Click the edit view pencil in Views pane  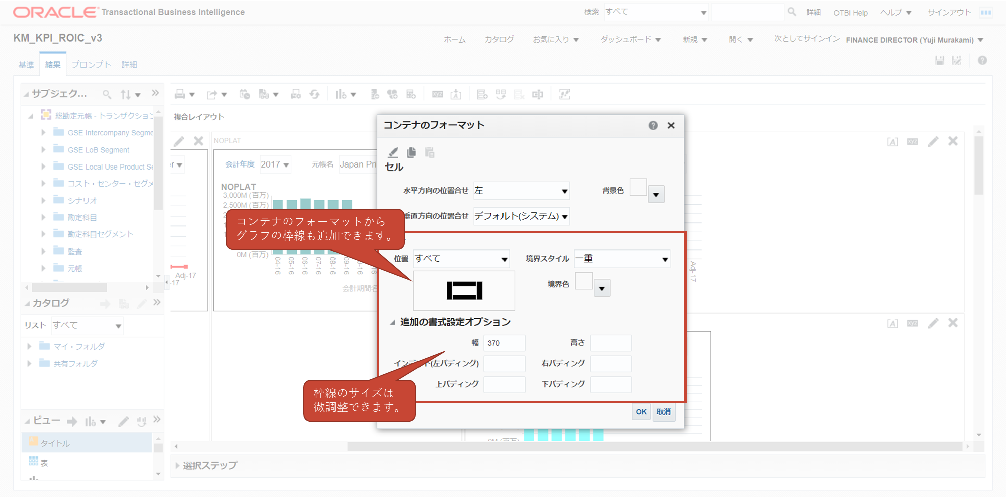point(124,421)
